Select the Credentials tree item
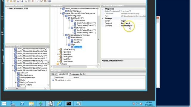The width and height of the screenshot is (191, 107). tap(78, 47)
